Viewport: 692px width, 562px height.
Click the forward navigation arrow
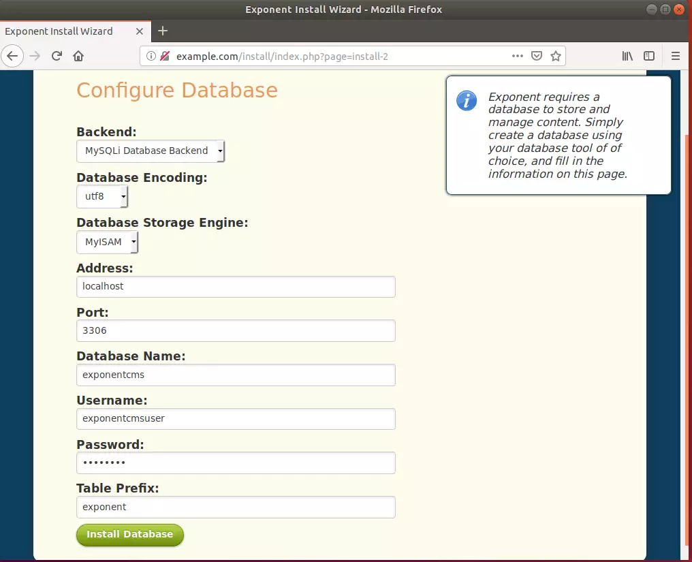point(35,56)
